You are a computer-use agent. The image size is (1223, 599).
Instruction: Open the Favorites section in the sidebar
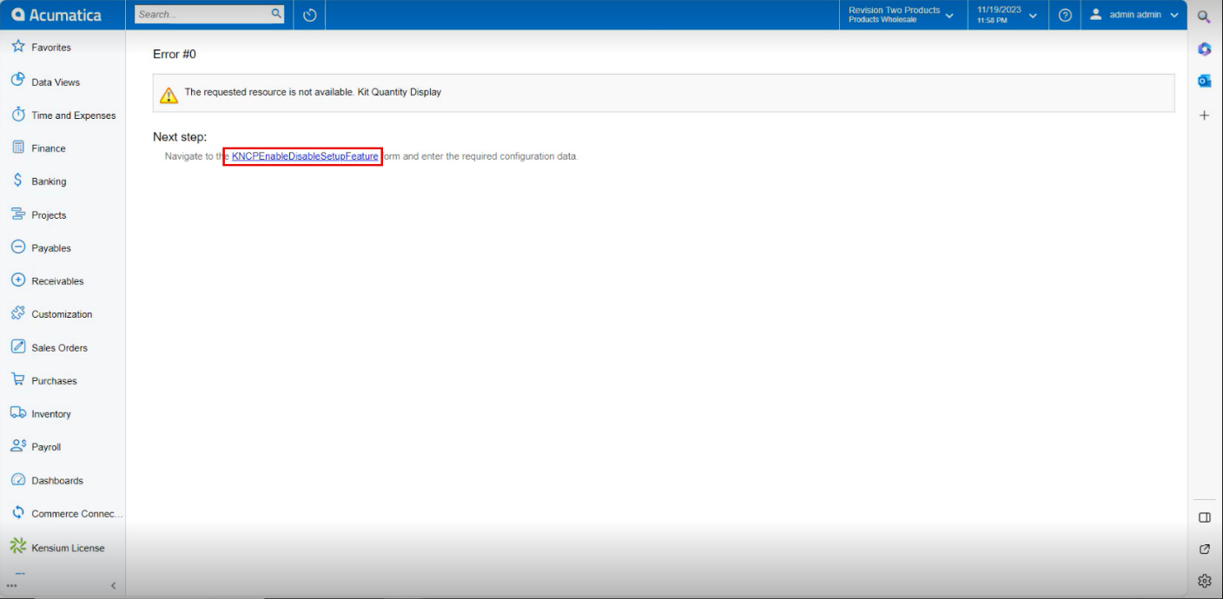pos(52,47)
